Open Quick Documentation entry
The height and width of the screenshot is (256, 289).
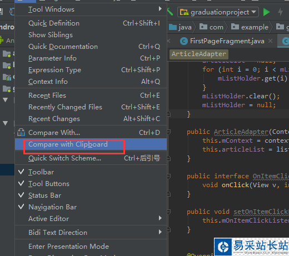pyautogui.click(x=91, y=47)
